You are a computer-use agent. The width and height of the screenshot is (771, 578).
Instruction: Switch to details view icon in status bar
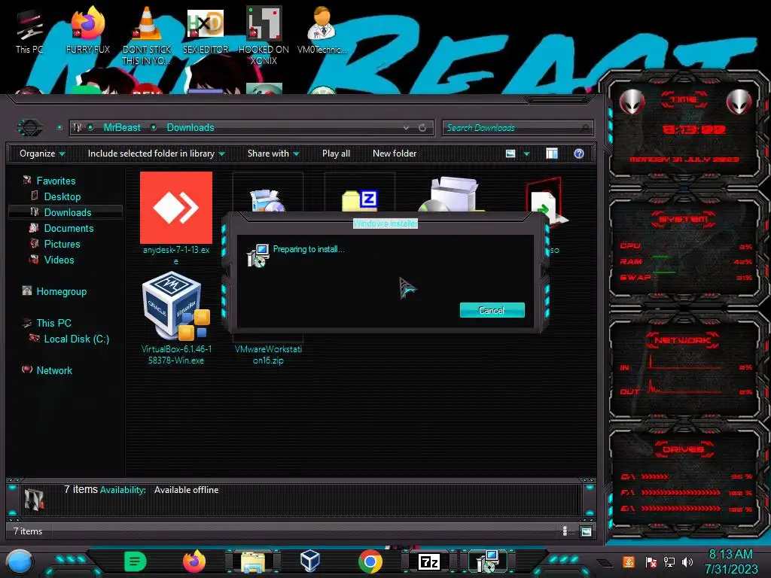565,531
